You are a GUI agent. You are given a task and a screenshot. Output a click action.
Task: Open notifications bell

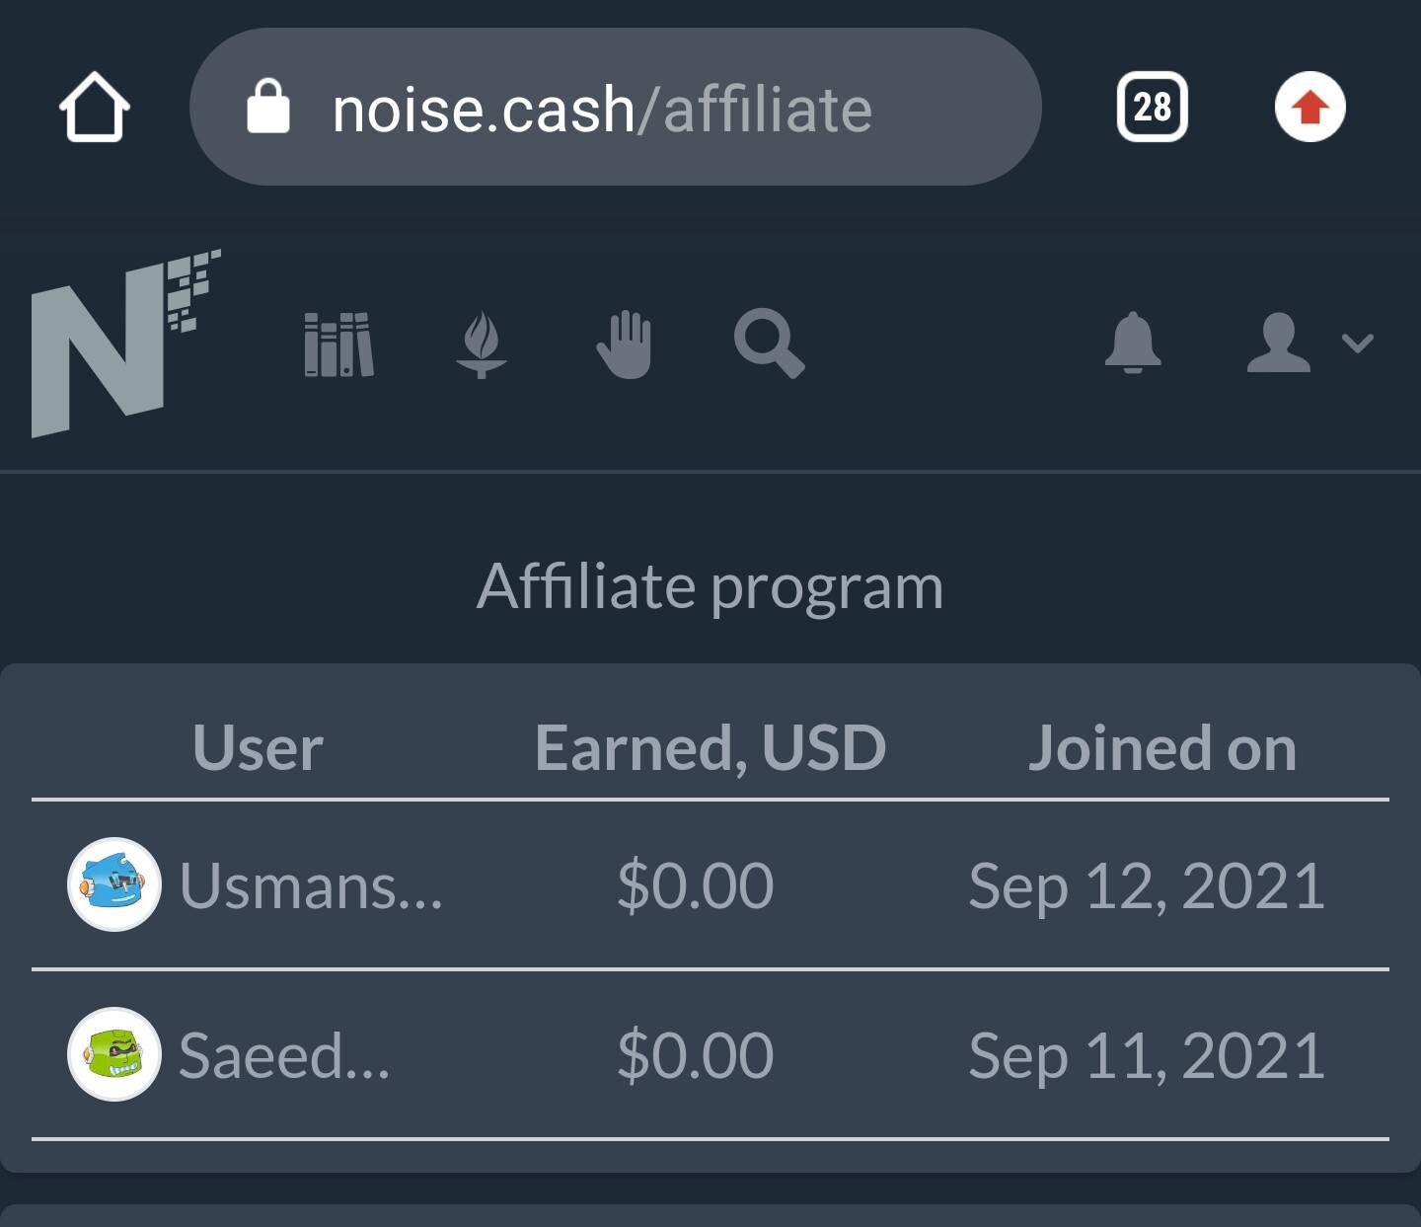click(x=1133, y=343)
